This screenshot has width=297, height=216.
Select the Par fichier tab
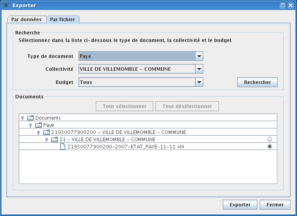62,20
